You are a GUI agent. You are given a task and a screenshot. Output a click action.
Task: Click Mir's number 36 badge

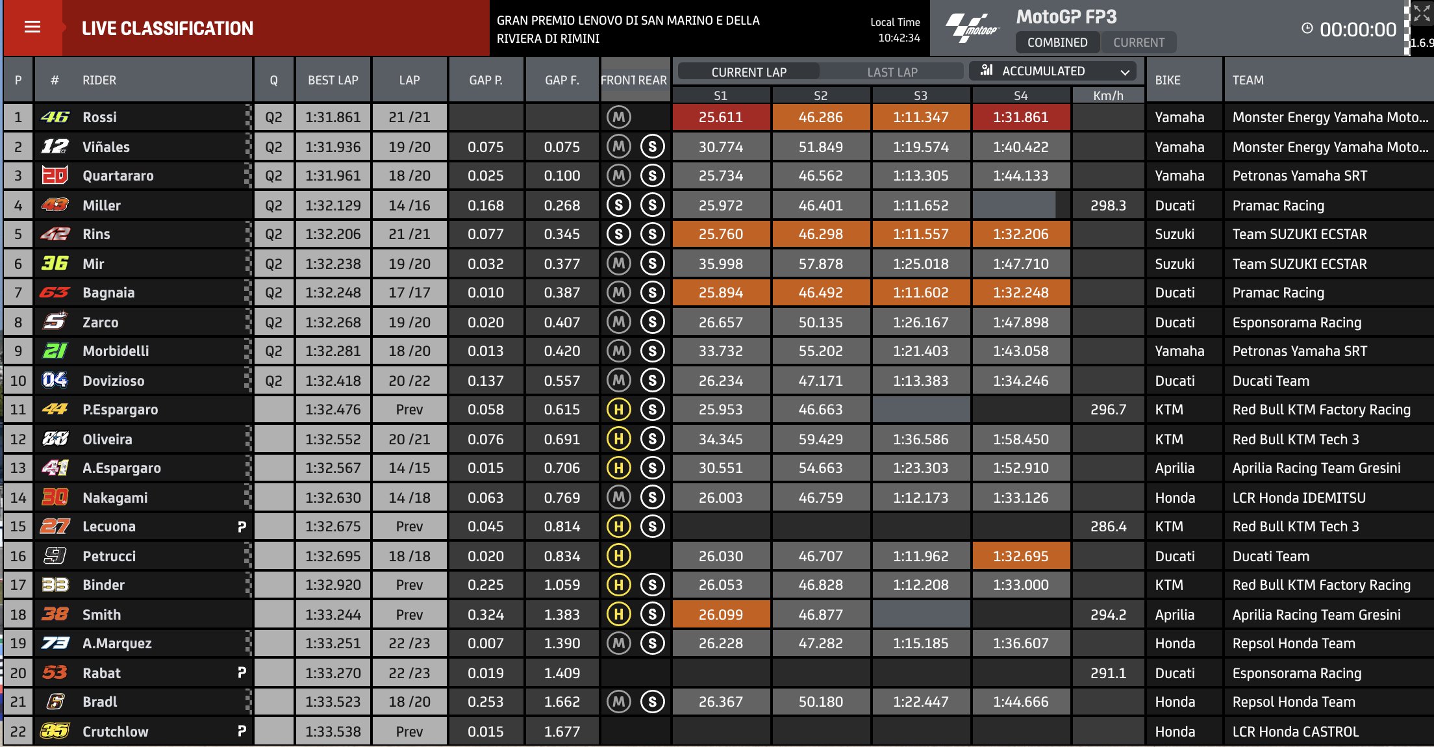click(55, 264)
